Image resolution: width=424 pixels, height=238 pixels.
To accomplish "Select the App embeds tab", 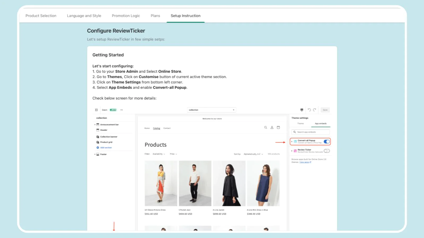I will pos(321,123).
